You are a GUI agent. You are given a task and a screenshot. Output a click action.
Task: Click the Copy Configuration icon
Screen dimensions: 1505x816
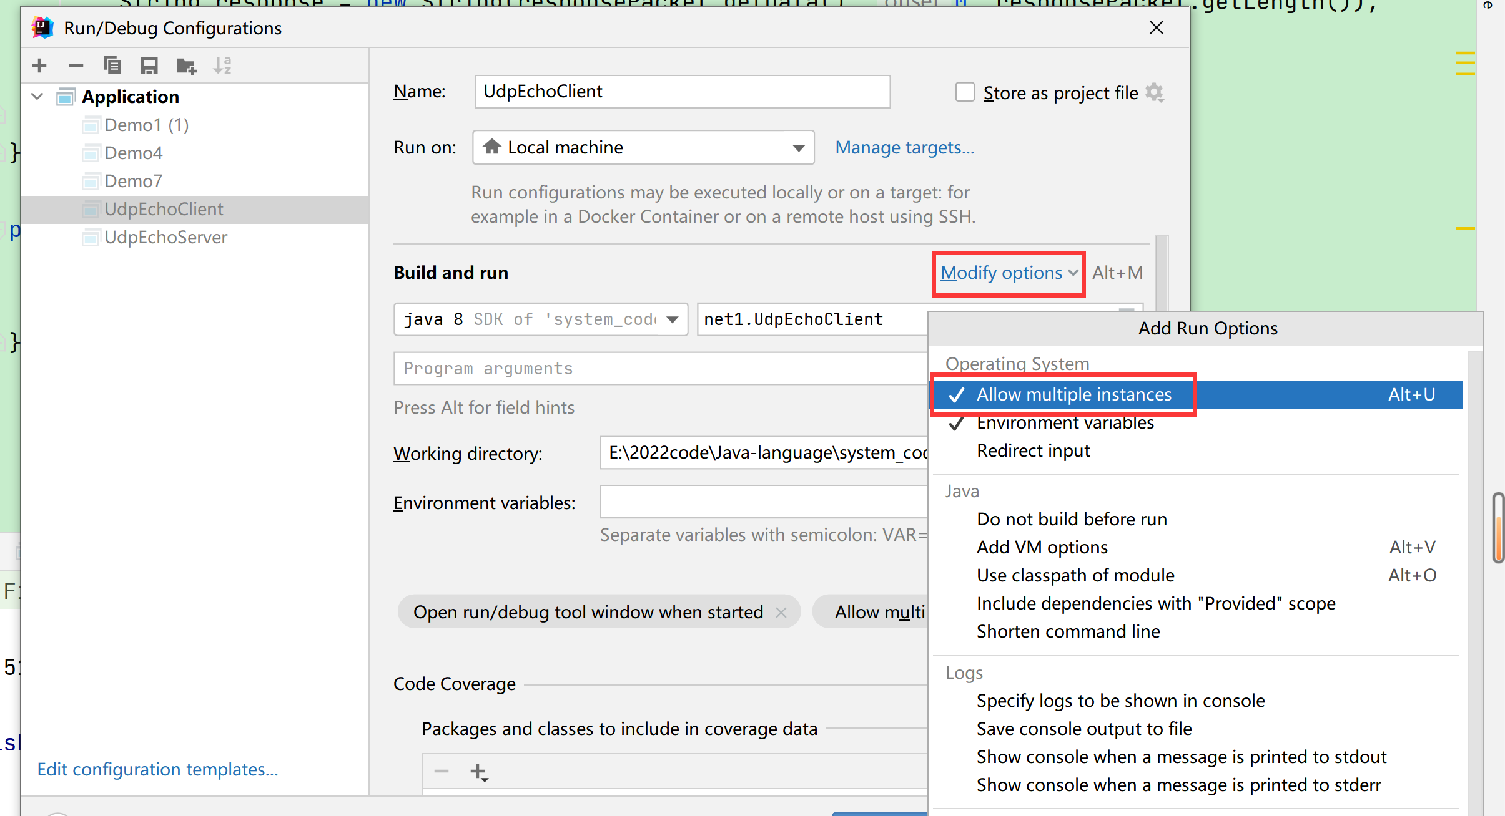[112, 66]
